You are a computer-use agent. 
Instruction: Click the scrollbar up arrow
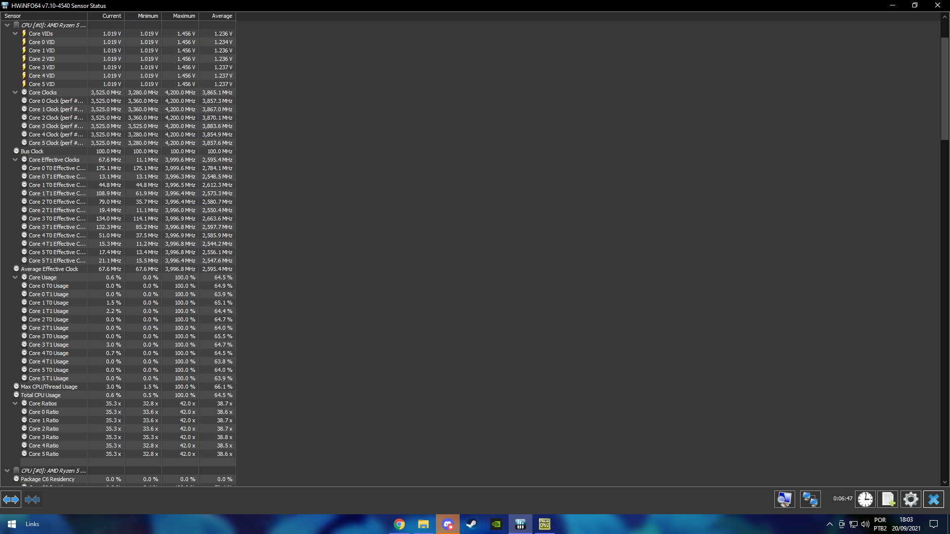click(945, 16)
